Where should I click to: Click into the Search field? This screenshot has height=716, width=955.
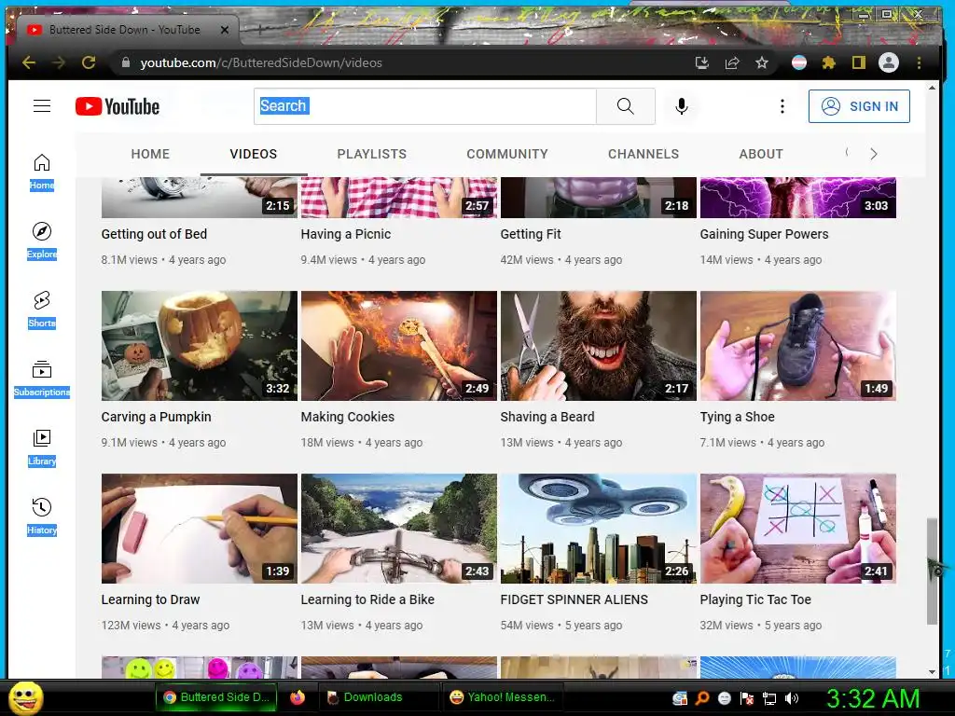click(424, 106)
